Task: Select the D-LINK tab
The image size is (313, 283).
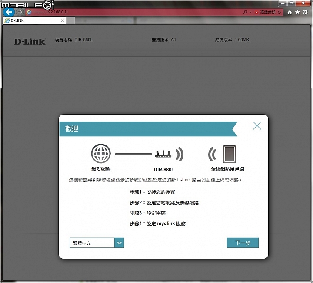Action: (x=34, y=20)
